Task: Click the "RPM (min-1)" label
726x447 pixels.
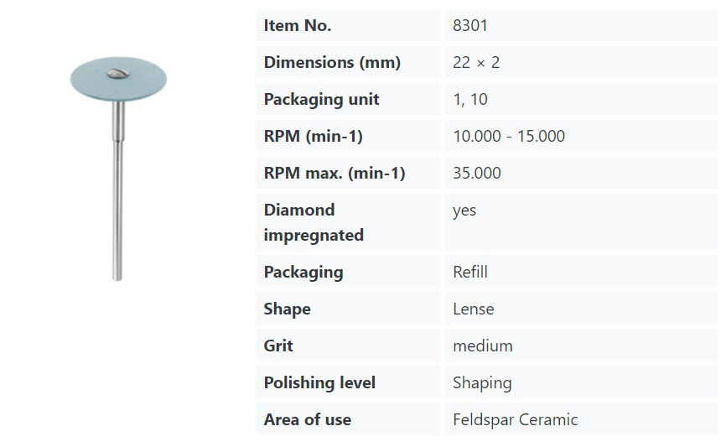Action: [x=313, y=137]
